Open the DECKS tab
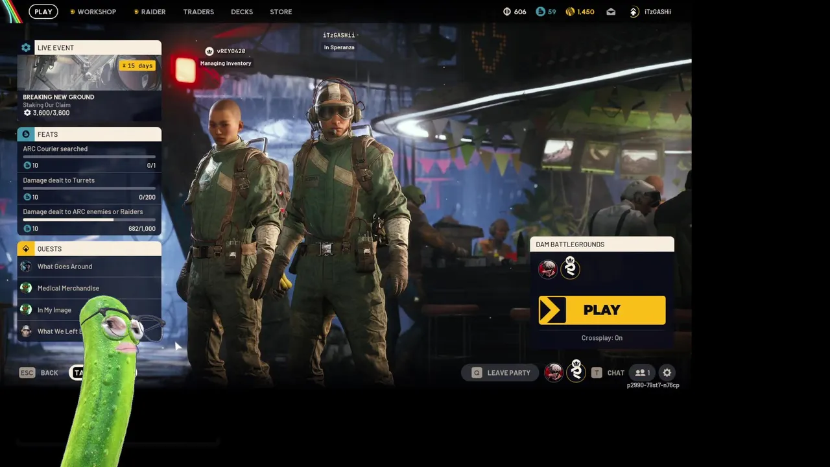The width and height of the screenshot is (830, 467). pos(242,12)
